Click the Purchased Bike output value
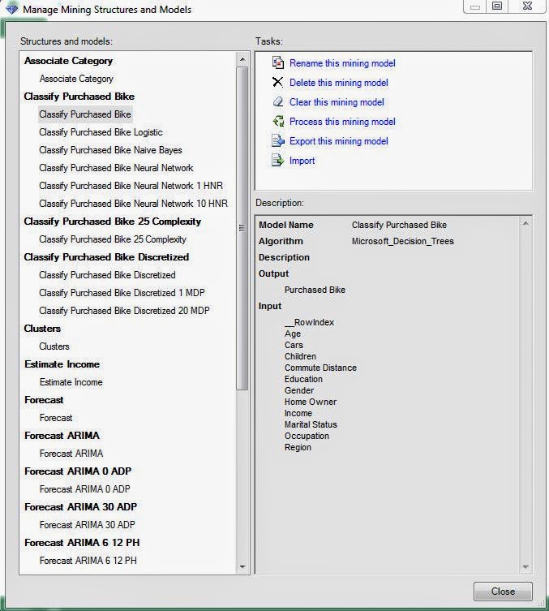549x611 pixels. pos(315,290)
